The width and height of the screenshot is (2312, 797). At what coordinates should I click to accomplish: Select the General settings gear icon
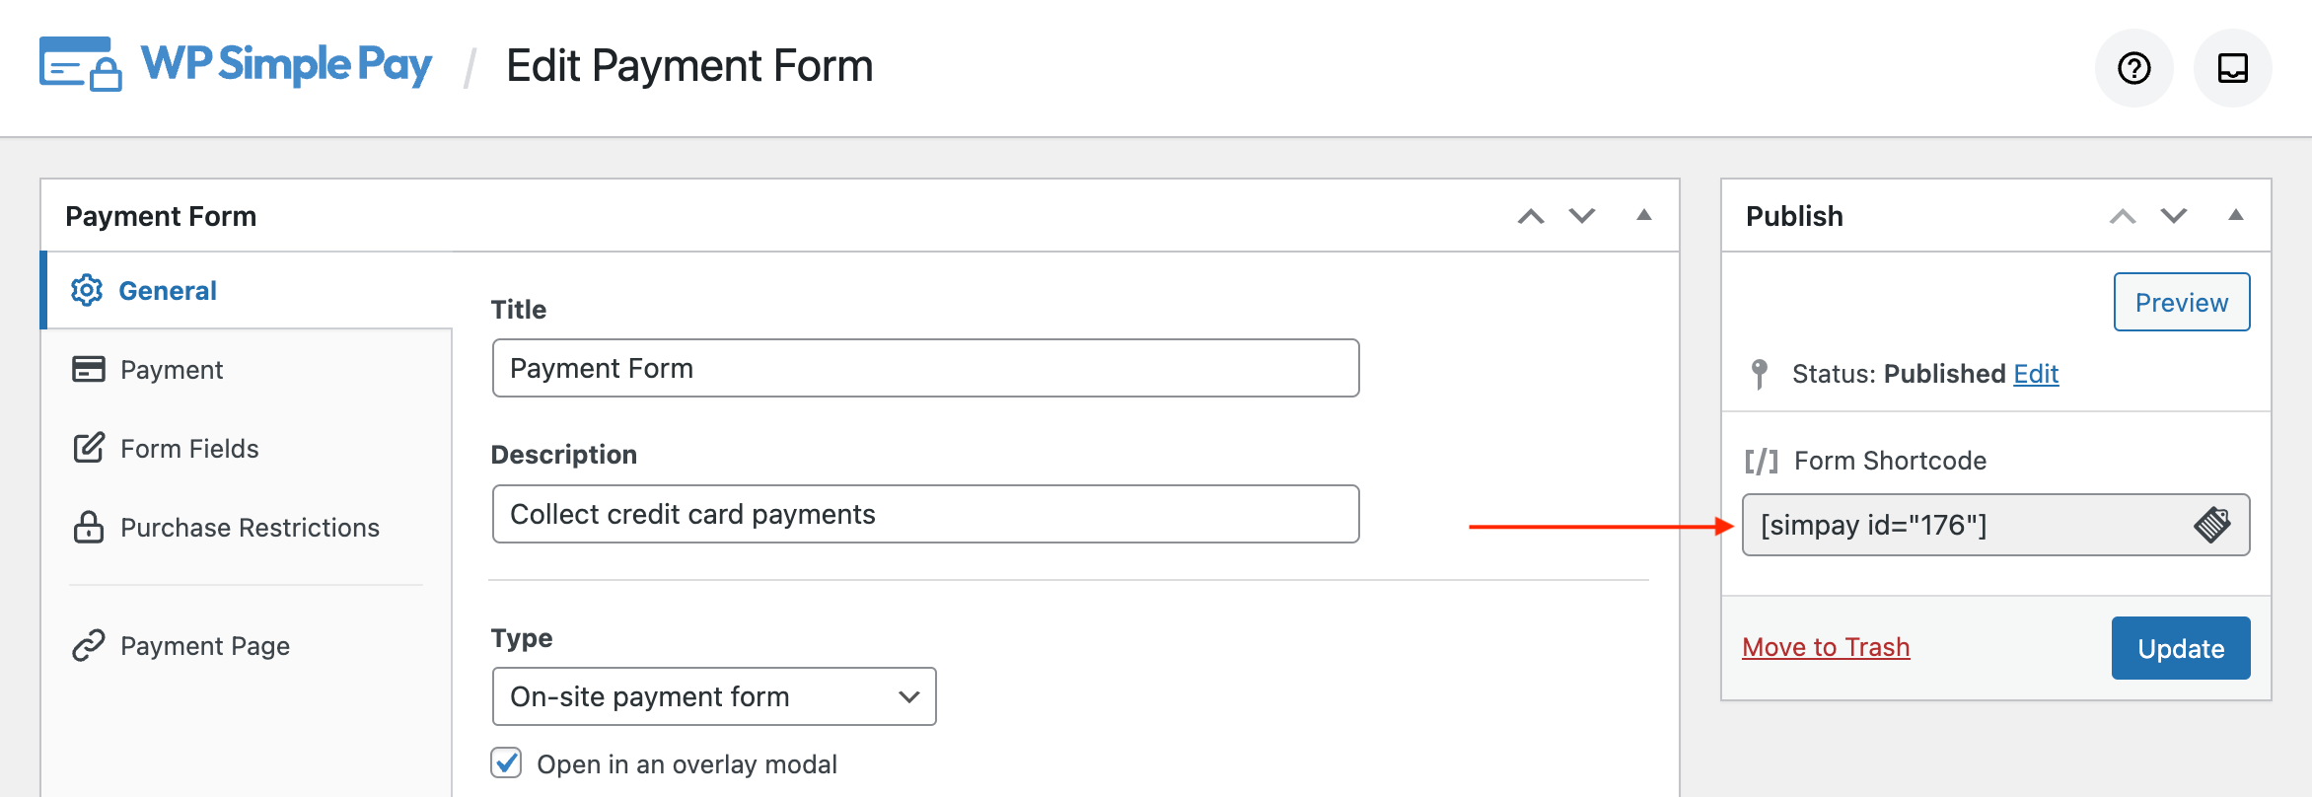point(87,290)
